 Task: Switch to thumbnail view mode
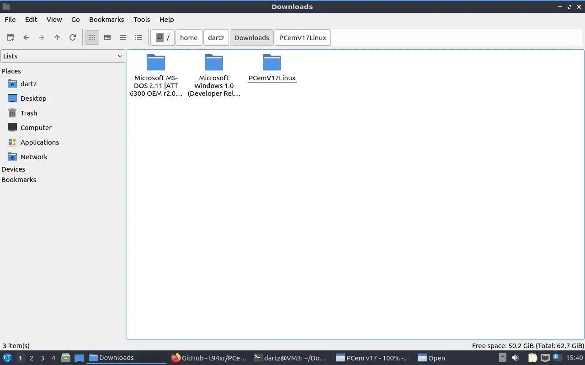107,37
